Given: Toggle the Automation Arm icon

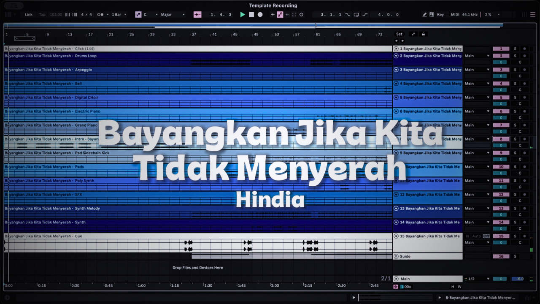Looking at the screenshot, I should [x=280, y=14].
